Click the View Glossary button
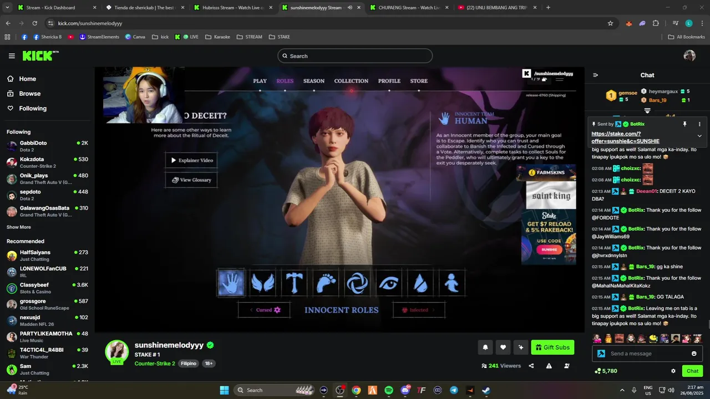Image resolution: width=710 pixels, height=399 pixels. (191, 180)
